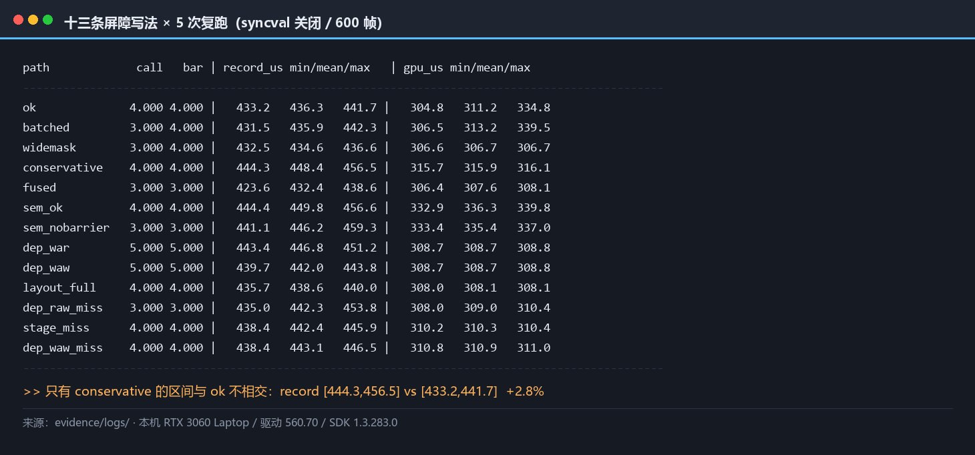Image resolution: width=975 pixels, height=455 pixels.
Task: Select the 'widemask' row label
Action: 49,147
